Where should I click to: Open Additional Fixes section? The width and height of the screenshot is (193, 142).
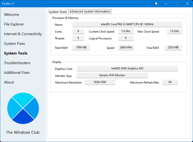[17, 73]
